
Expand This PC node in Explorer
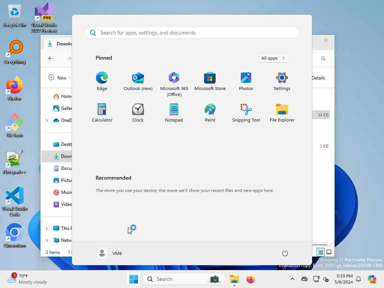pos(46,228)
